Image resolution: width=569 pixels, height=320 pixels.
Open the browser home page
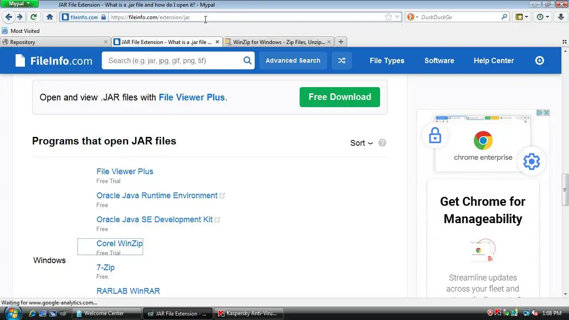pyautogui.click(x=49, y=17)
